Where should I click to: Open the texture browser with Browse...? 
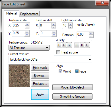40,76
